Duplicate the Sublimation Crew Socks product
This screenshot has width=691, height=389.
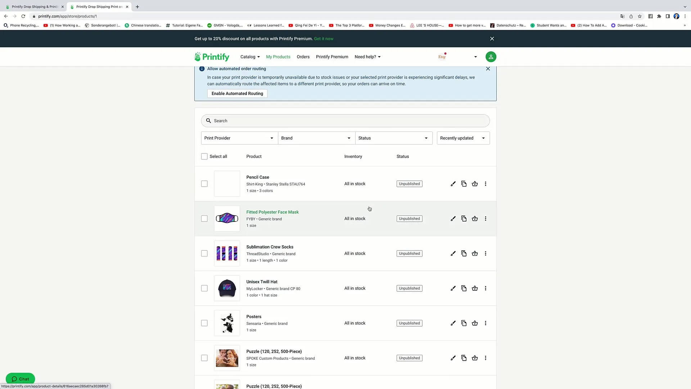click(464, 254)
